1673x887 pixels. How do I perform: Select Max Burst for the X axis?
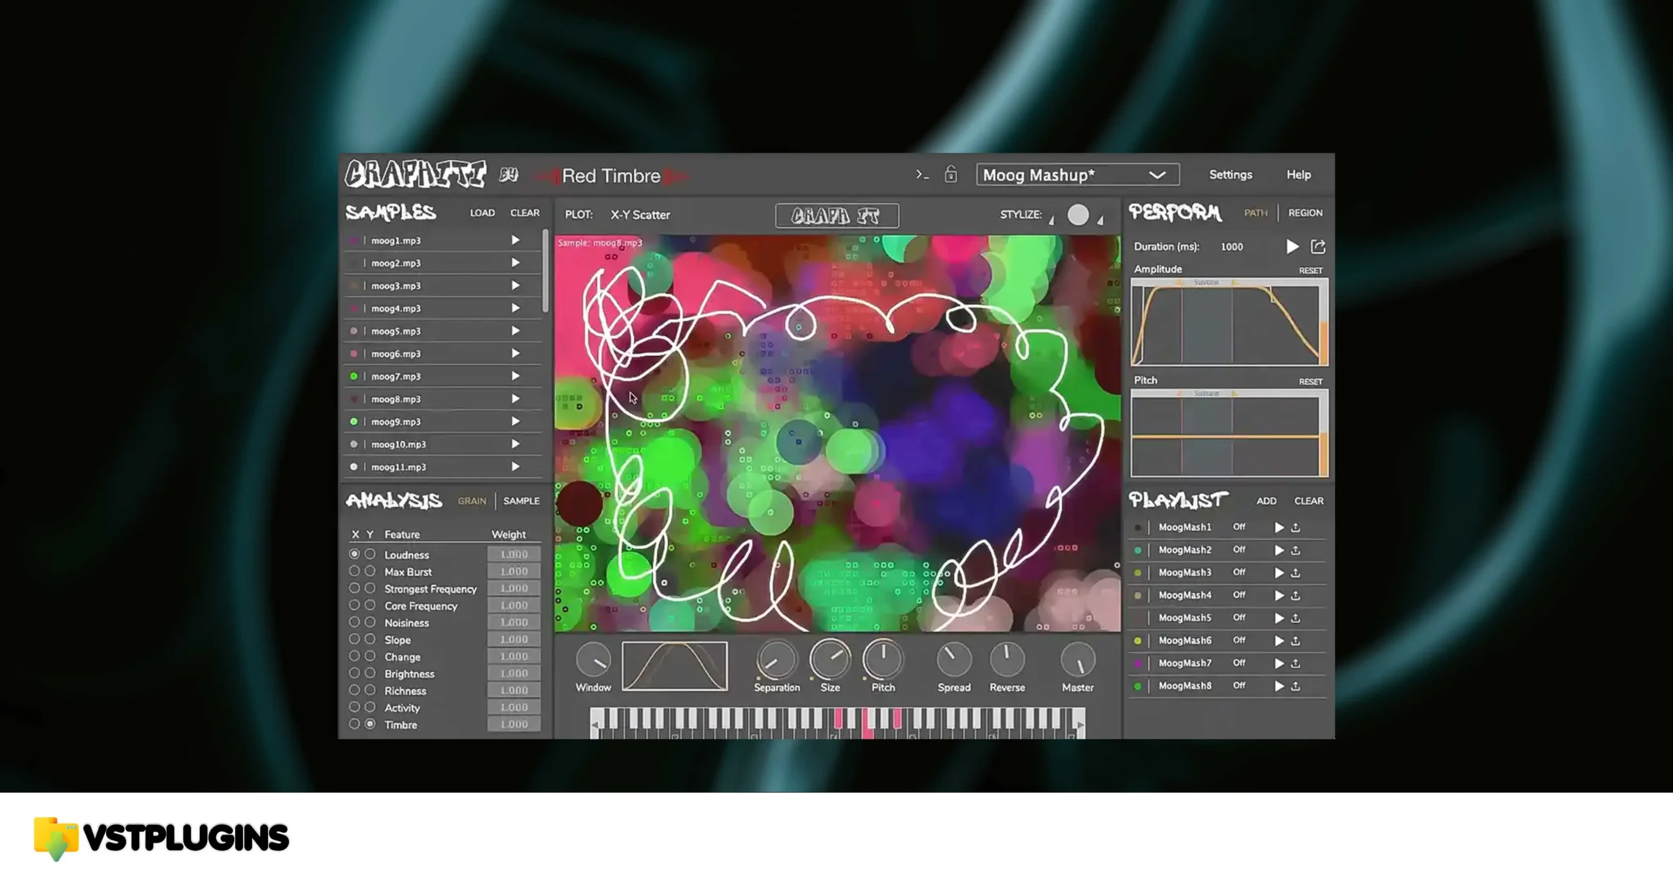[354, 571]
